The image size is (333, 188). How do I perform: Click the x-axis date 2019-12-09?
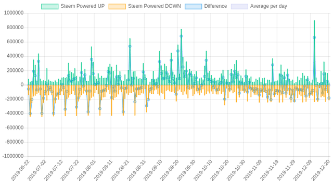[302, 170]
